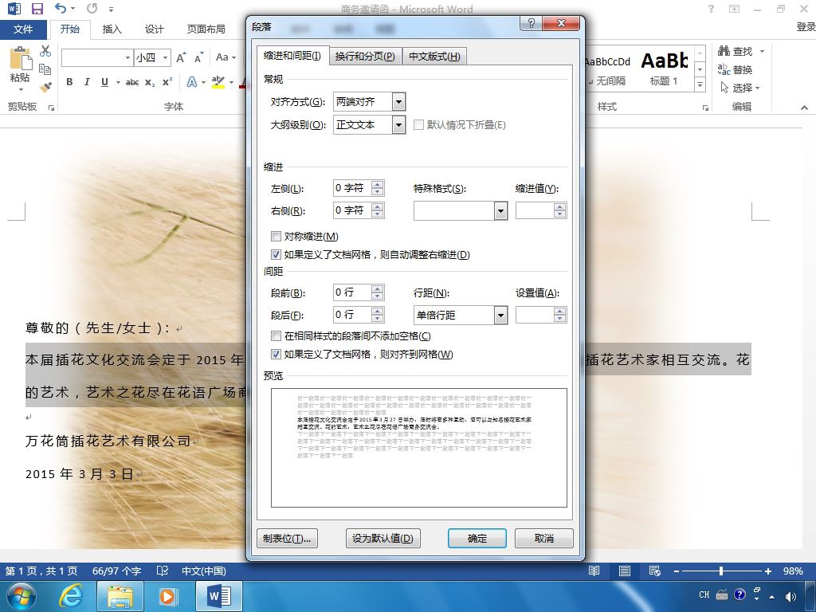Click the left indent 左侧 value field
The width and height of the screenshot is (816, 612).
(x=353, y=188)
